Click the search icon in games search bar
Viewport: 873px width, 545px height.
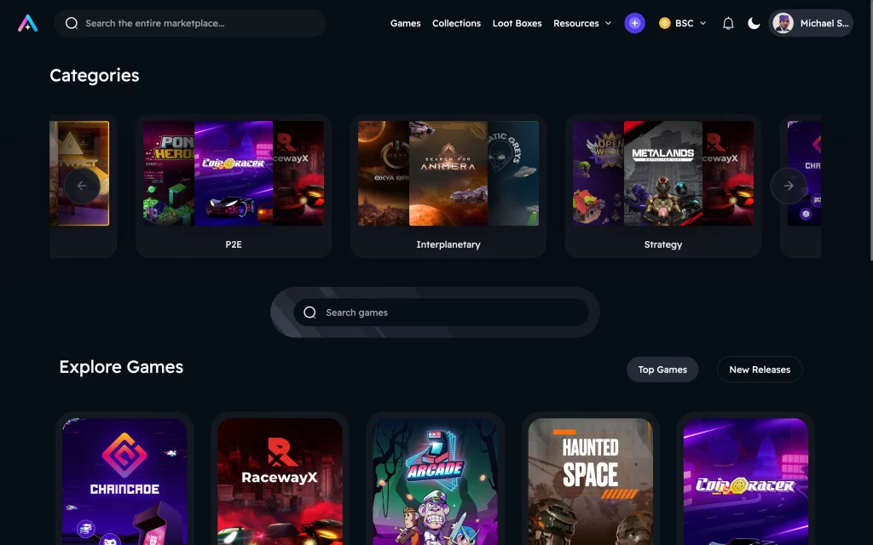pyautogui.click(x=309, y=313)
